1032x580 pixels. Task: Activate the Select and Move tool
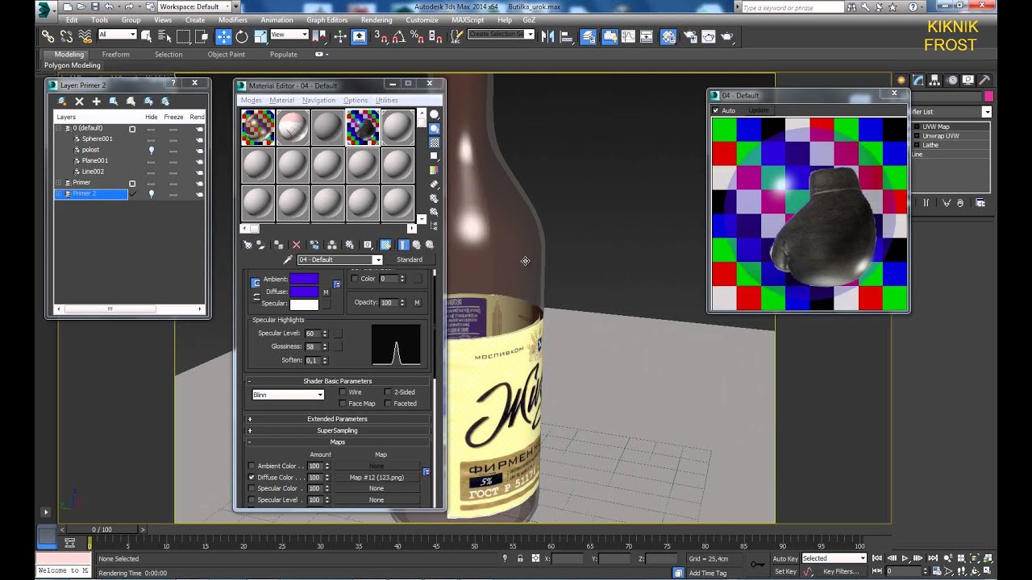[x=223, y=36]
